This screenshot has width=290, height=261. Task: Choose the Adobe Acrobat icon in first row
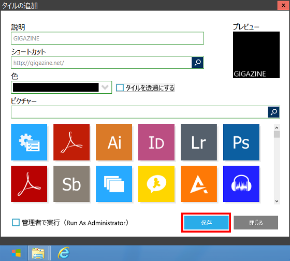tap(71, 142)
